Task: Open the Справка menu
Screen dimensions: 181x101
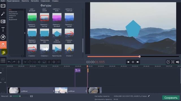Action: click(x=55, y=1)
